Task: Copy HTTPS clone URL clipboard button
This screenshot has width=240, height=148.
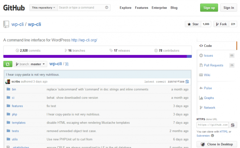Action: 233,125
